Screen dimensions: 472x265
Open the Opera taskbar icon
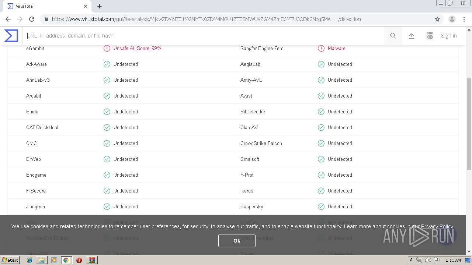pos(79,260)
